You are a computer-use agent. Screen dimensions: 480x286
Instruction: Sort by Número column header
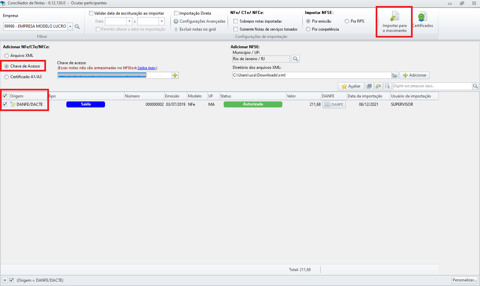coord(144,96)
